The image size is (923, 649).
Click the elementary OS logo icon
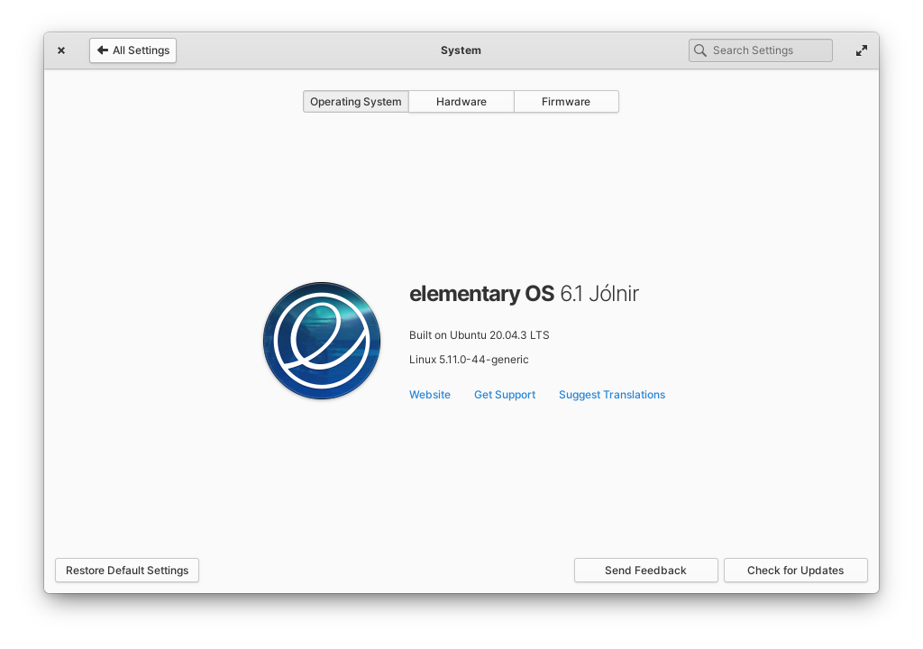point(322,341)
